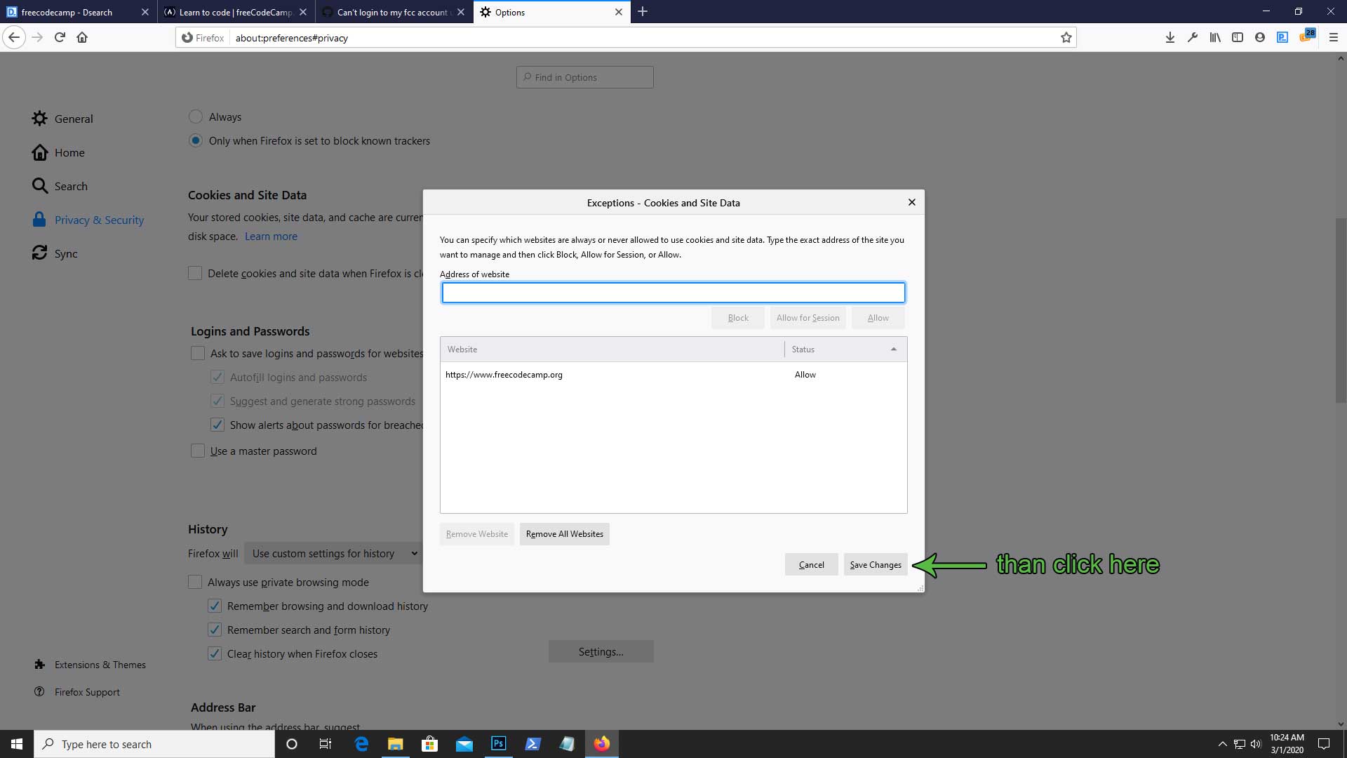Click the Downloads arrow icon in toolbar

tap(1170, 38)
